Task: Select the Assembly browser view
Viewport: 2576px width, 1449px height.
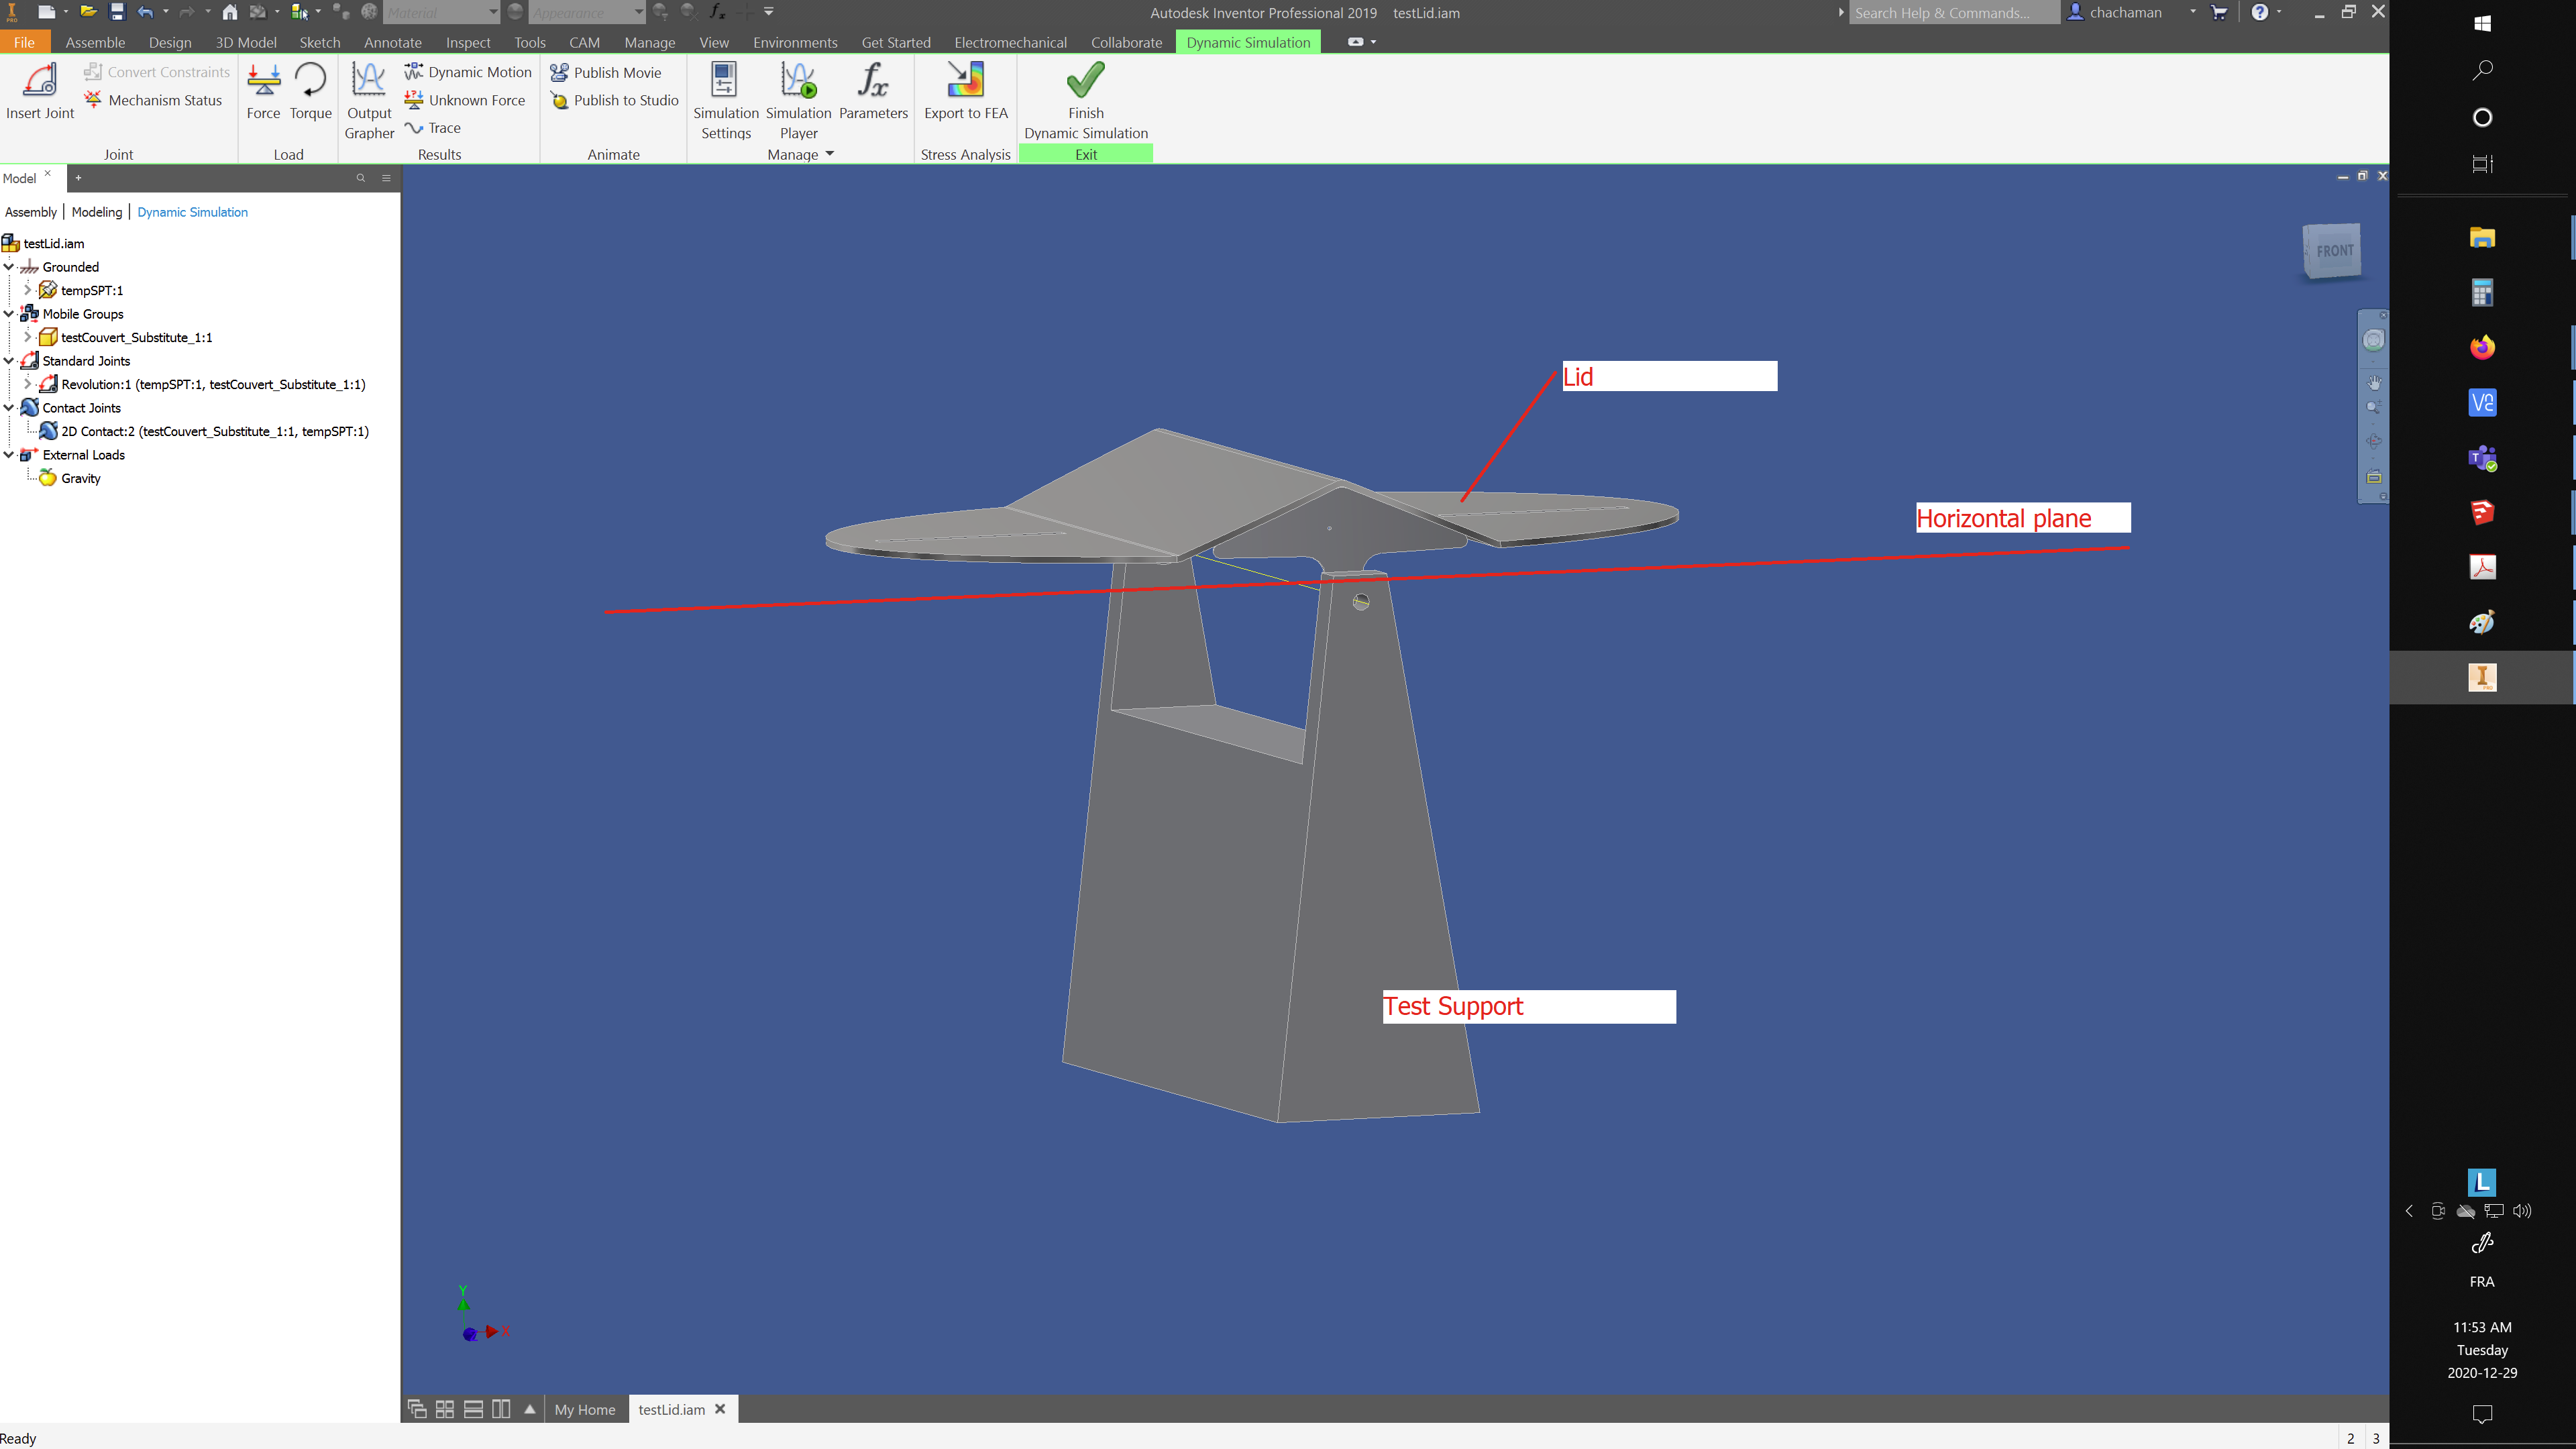Action: click(31, 212)
